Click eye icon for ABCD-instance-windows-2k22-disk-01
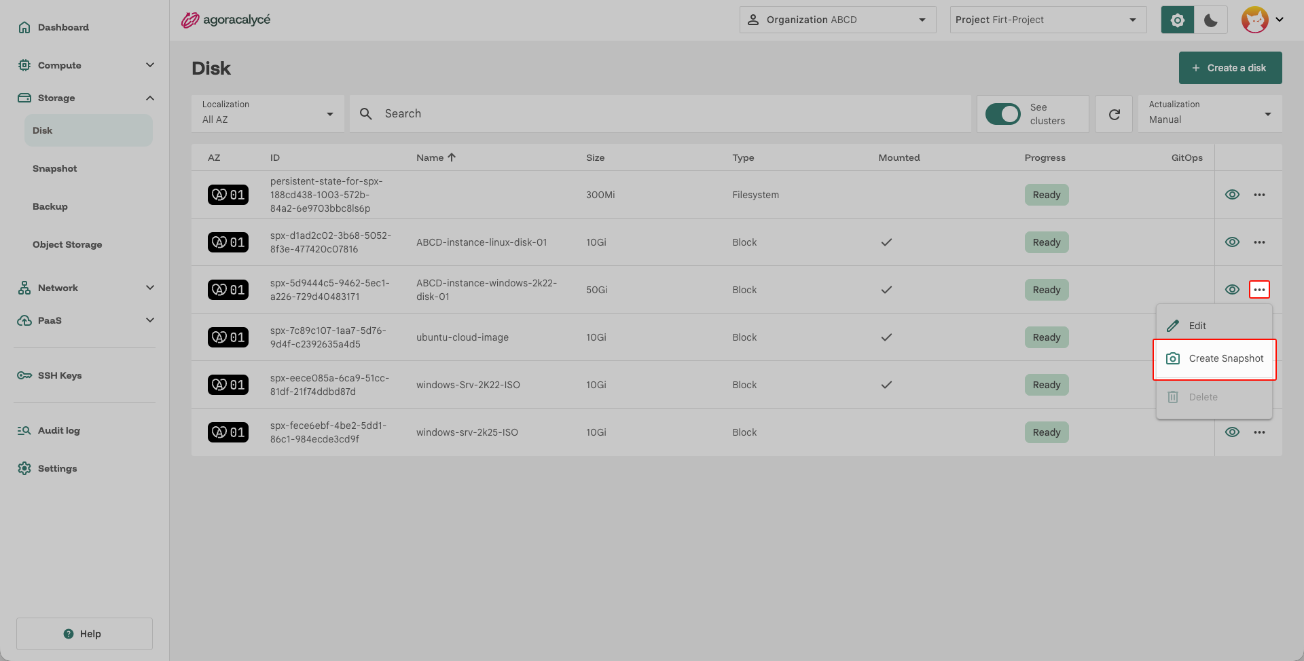Viewport: 1304px width, 661px height. coord(1232,290)
